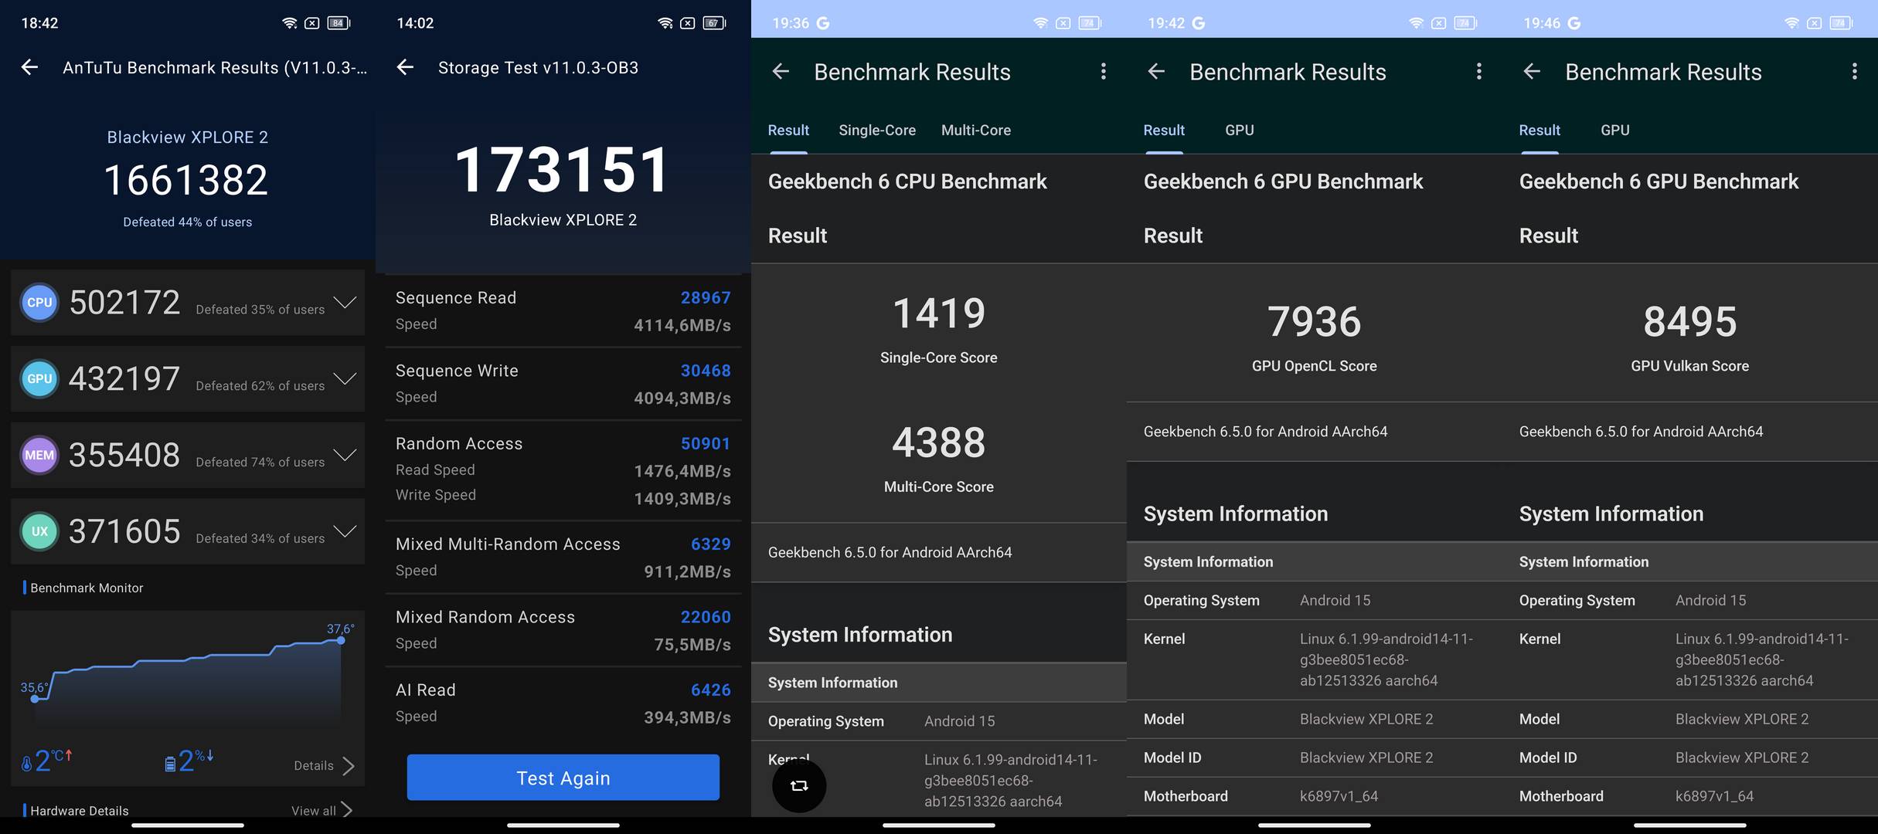Tap back arrow on AnTuTu Benchmark Results
Viewport: 1878px width, 834px height.
click(29, 68)
